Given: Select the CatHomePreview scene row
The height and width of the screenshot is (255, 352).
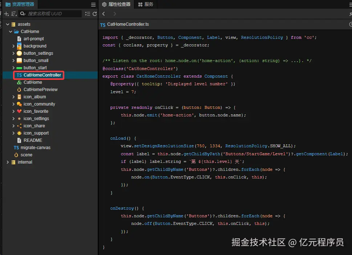Looking at the screenshot, I should 50,90.
